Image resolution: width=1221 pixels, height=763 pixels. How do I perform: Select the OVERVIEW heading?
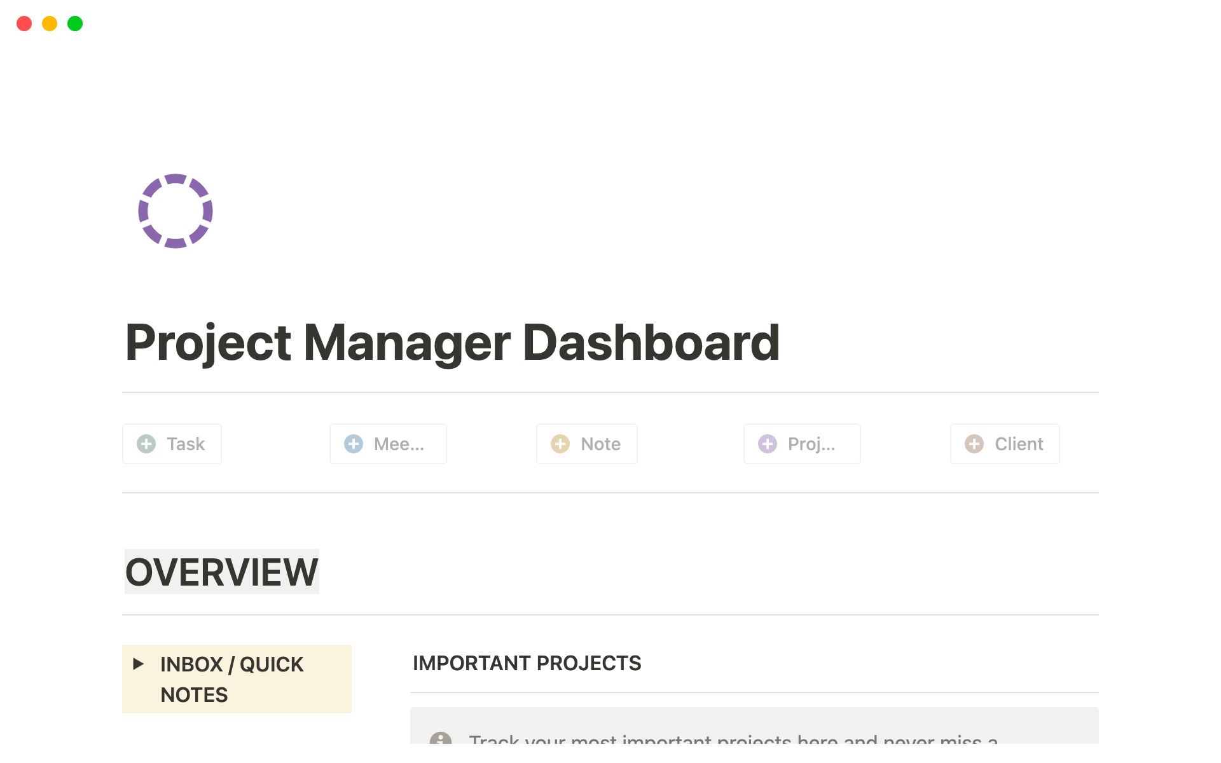pos(221,572)
